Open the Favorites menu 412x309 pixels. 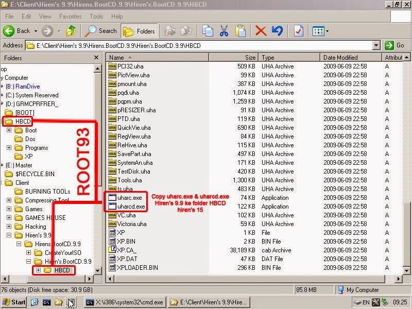70,16
